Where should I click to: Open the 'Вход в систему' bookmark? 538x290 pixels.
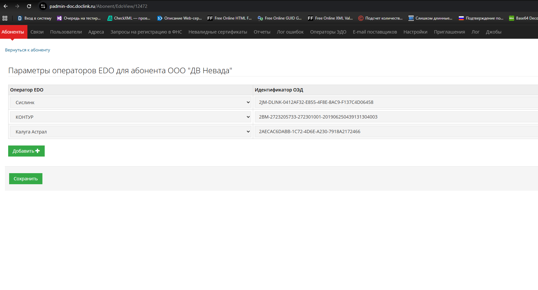click(x=35, y=18)
